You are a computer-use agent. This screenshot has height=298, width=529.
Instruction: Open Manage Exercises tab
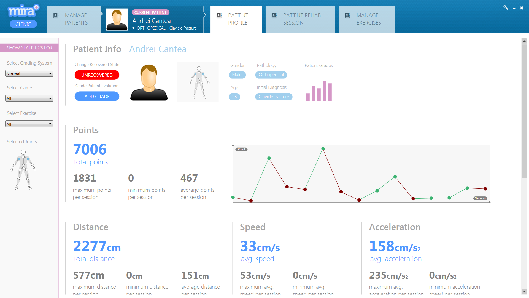pyautogui.click(x=367, y=19)
